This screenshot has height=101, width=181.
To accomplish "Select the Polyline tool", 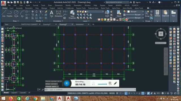I will click(x=9, y=13).
